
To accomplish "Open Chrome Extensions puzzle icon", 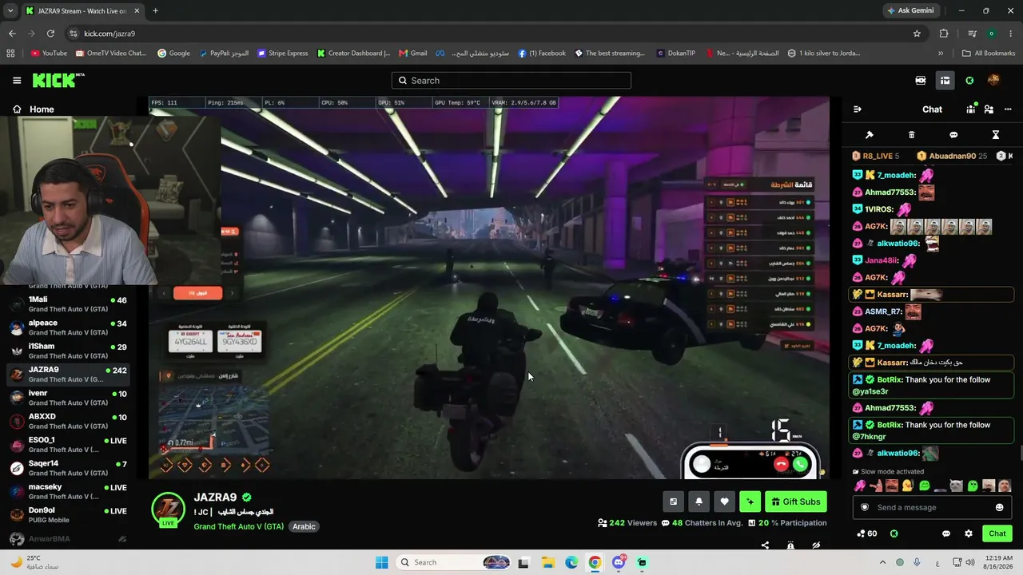I will [944, 34].
